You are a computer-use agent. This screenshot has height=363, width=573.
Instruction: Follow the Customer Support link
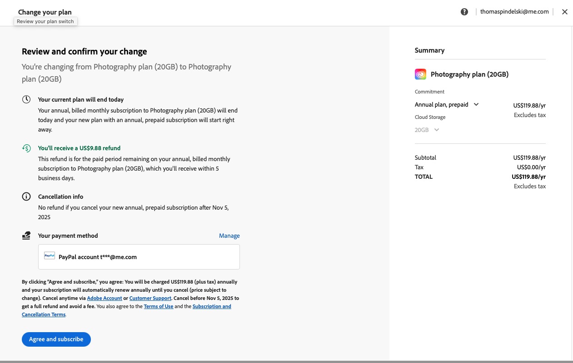(150, 298)
